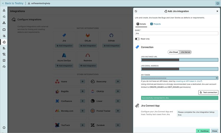Open the smiley account icon

pos(218,3)
